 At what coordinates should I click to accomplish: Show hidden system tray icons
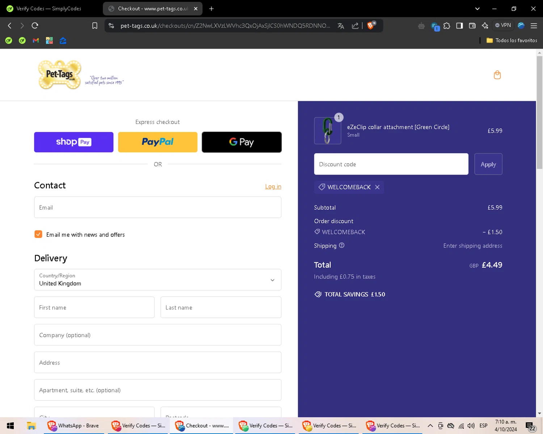point(430,426)
